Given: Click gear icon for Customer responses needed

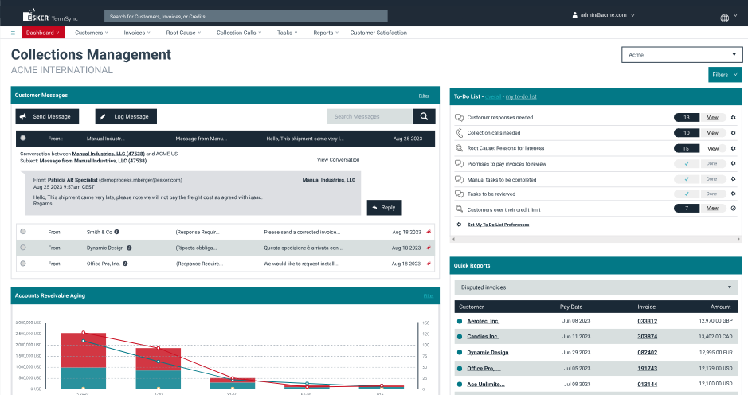Looking at the screenshot, I should tap(733, 117).
